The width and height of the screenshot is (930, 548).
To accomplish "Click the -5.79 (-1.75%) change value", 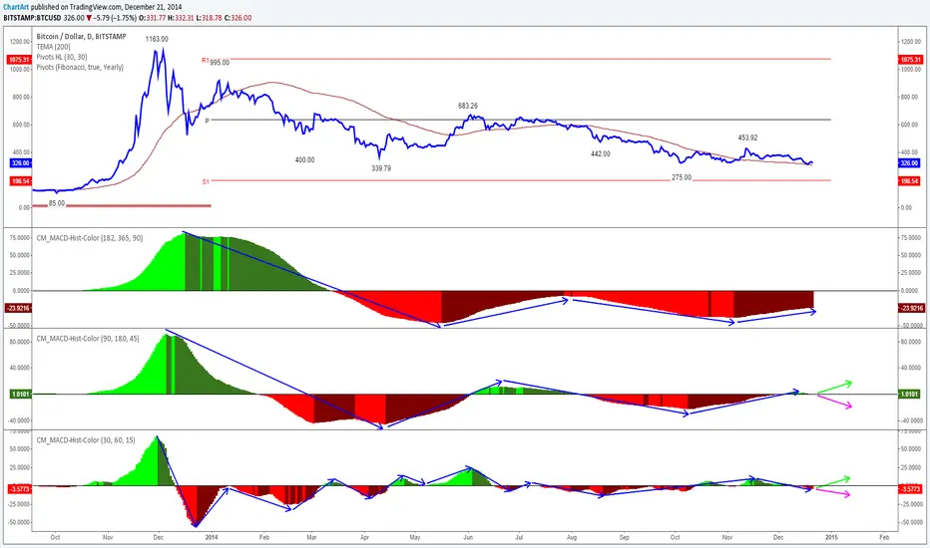I will [x=115, y=18].
